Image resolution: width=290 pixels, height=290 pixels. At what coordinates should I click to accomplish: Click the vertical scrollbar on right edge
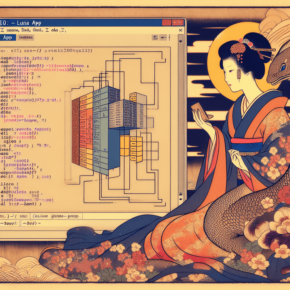(x=180, y=113)
